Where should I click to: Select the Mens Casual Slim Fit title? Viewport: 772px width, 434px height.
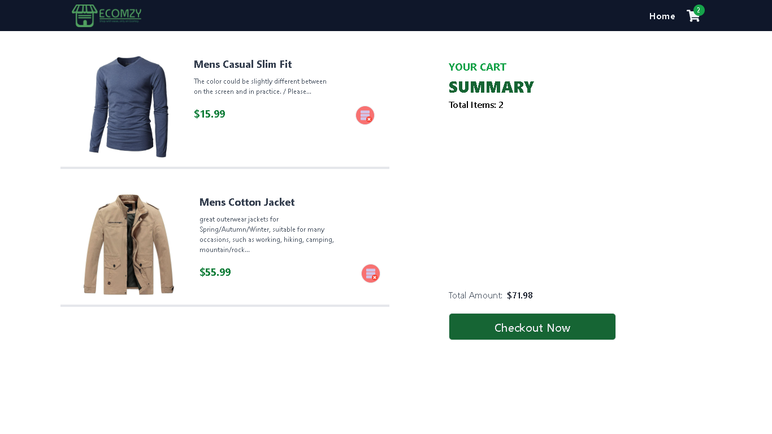click(242, 64)
